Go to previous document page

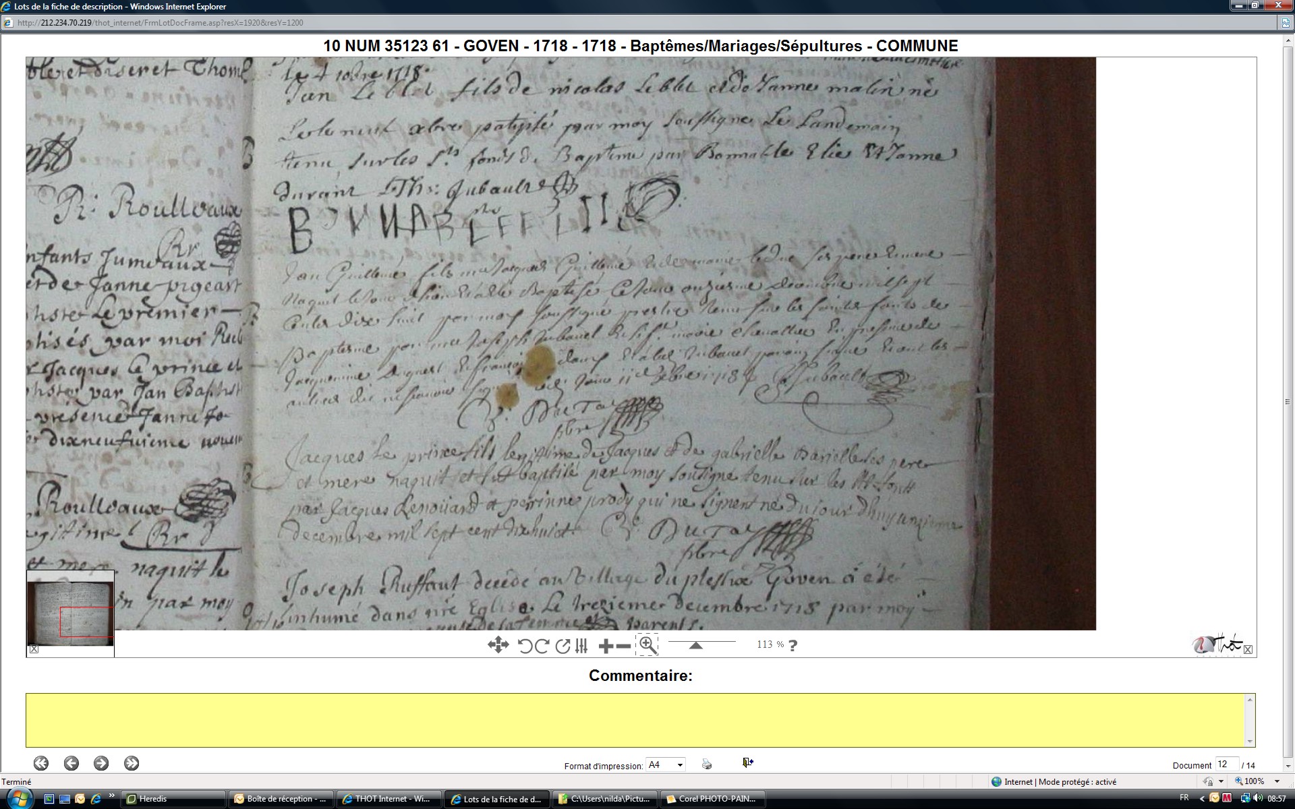tap(71, 763)
